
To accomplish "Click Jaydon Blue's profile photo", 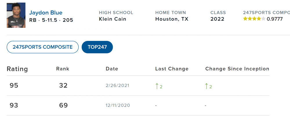I will 16,15.
